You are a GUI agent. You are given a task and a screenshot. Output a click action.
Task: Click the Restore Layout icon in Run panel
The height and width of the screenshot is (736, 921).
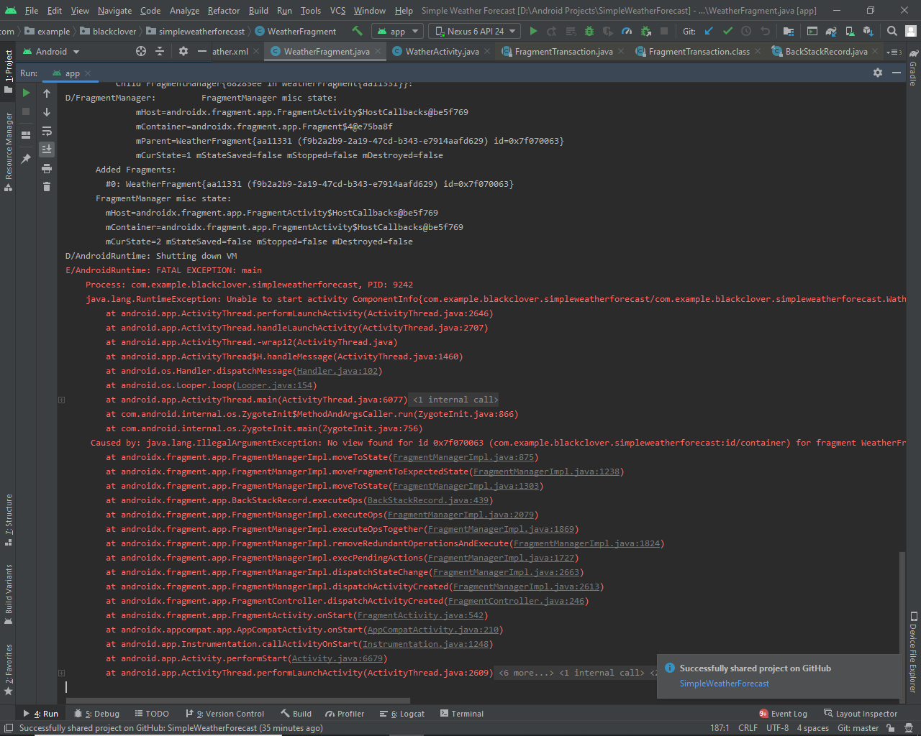tap(27, 134)
